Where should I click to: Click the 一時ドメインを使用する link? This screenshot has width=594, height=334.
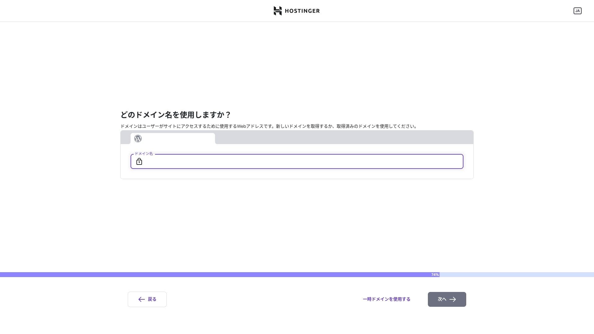[386, 299]
